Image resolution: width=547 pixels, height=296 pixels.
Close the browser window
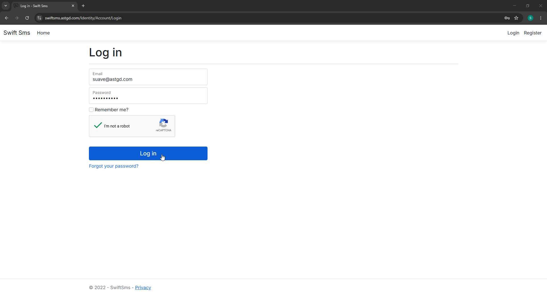point(540,6)
